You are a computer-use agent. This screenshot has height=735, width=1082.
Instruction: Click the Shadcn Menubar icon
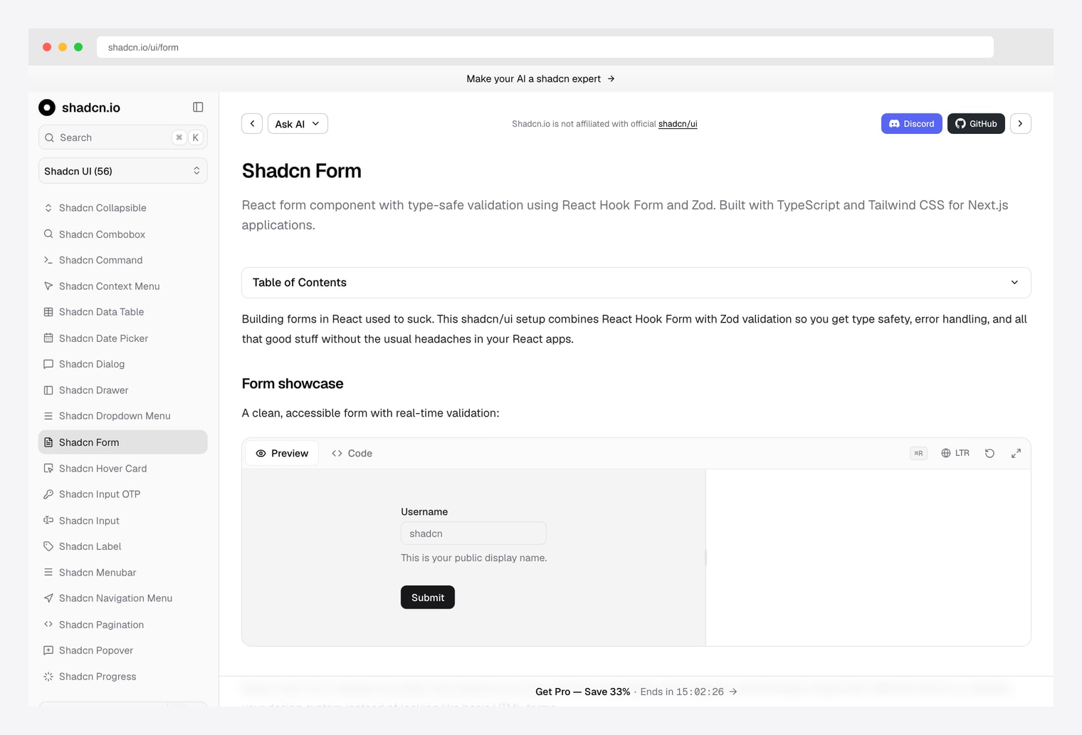pyautogui.click(x=48, y=573)
